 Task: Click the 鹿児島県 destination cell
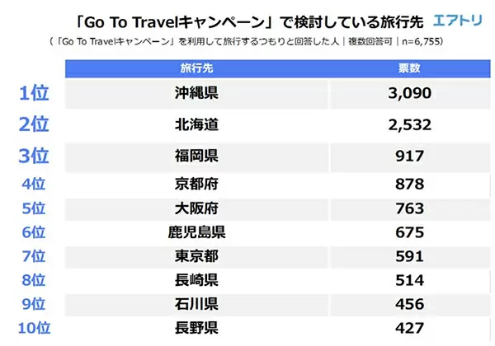(196, 232)
